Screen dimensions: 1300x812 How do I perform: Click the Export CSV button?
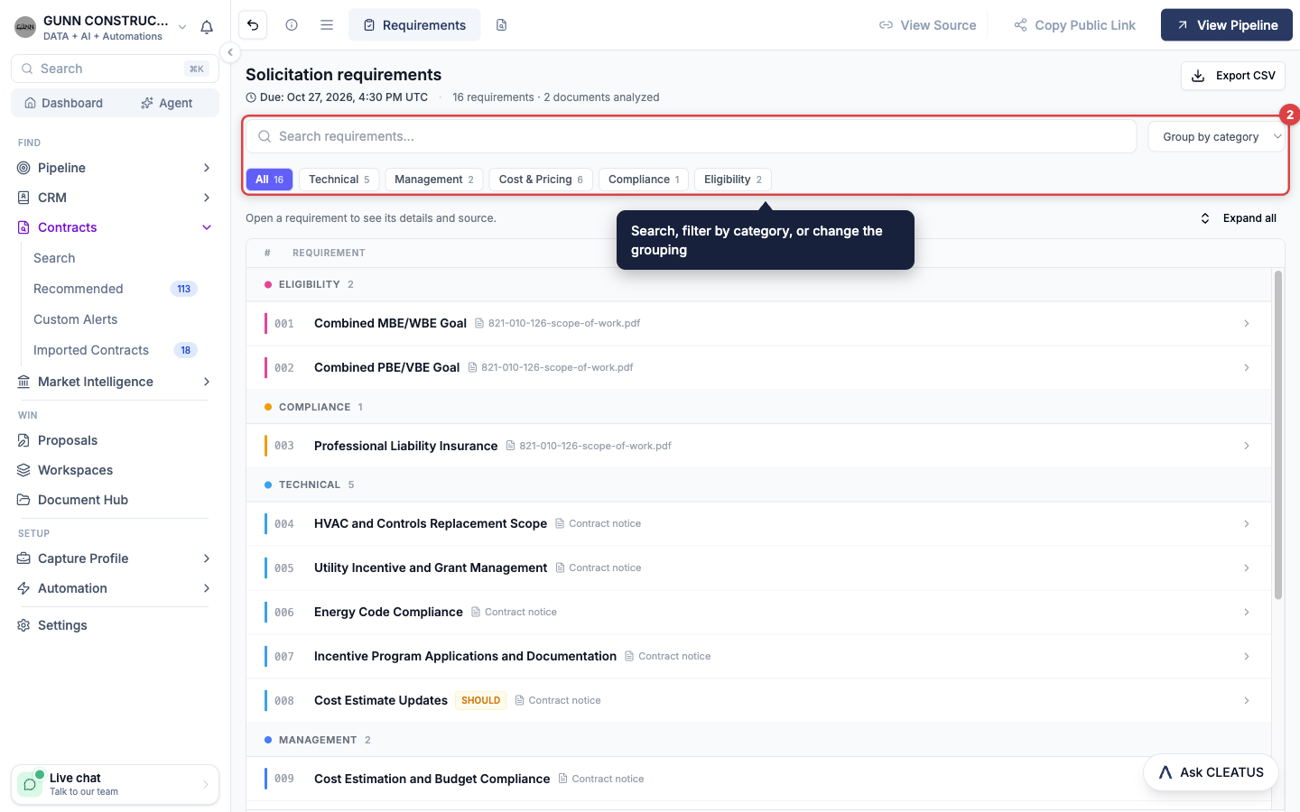1233,76
